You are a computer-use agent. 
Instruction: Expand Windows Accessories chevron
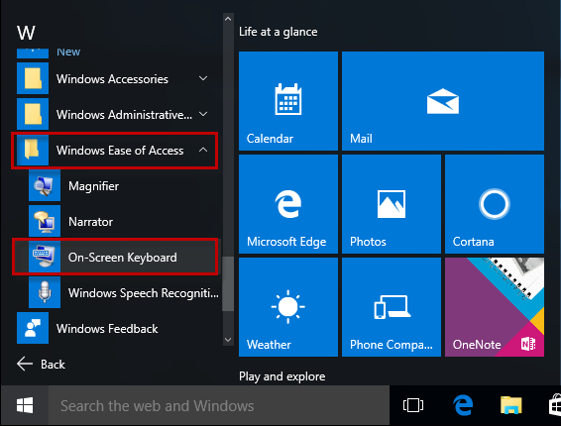(x=203, y=78)
